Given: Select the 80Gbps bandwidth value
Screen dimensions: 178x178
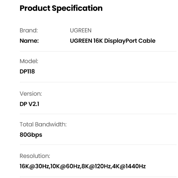Looking at the screenshot, I should click(x=31, y=135).
